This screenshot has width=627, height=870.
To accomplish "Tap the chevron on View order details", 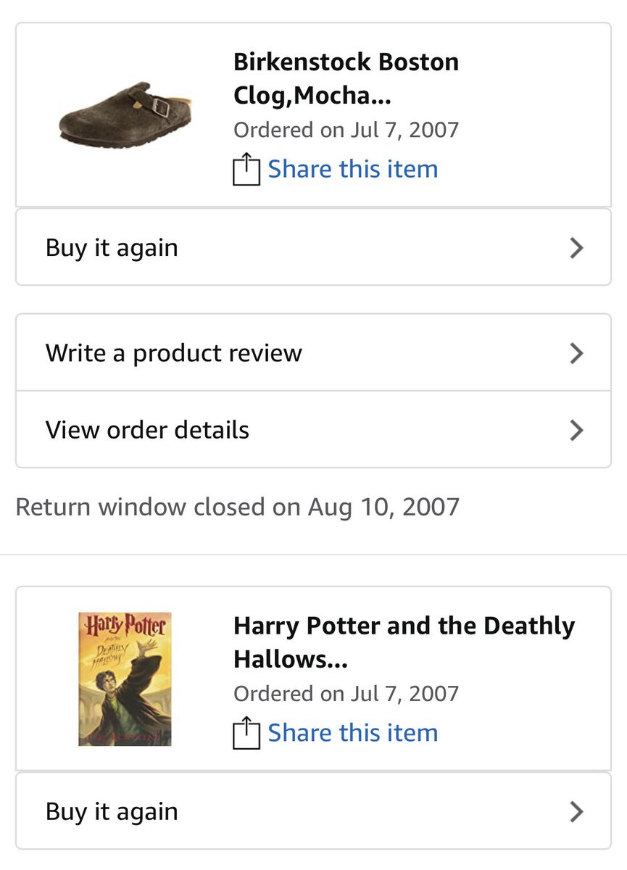I will 576,430.
